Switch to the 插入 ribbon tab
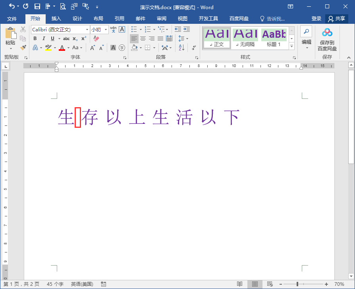The height and width of the screenshot is (289, 355). (x=56, y=18)
